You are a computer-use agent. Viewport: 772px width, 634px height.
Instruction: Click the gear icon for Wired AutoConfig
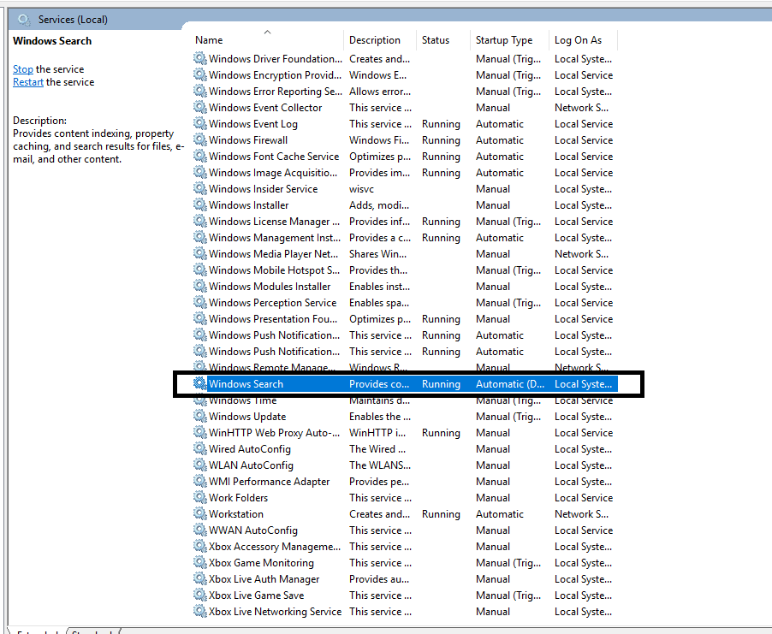(200, 448)
